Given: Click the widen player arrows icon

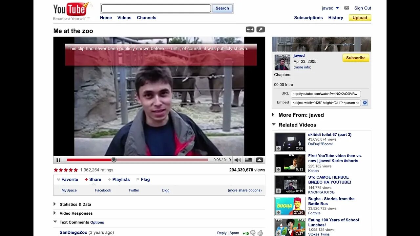Looking at the screenshot, I should click(x=250, y=29).
